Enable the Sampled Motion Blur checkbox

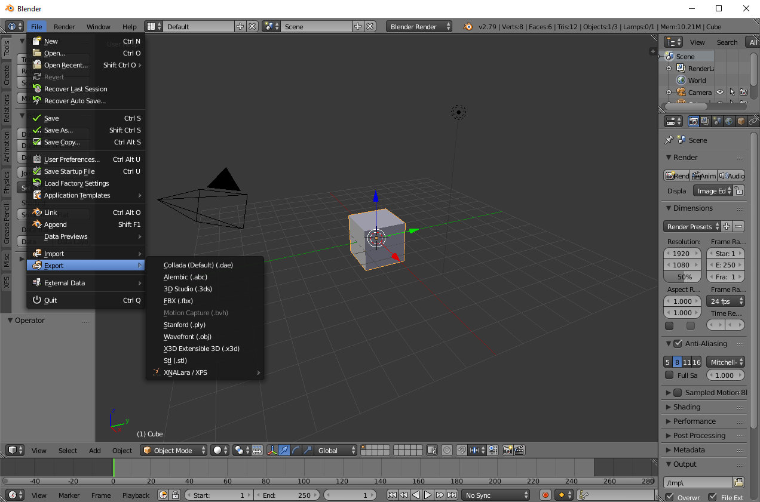coord(678,393)
